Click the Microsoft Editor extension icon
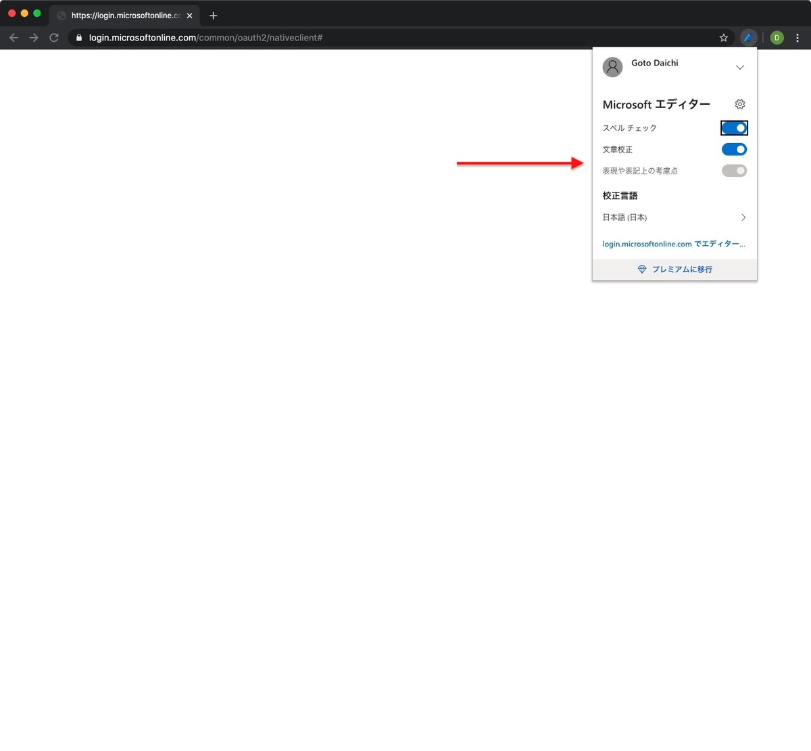 [x=748, y=38]
